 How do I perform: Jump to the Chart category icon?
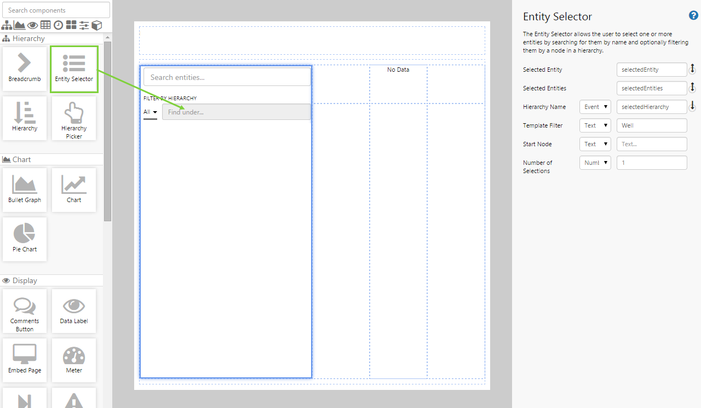pyautogui.click(x=20, y=25)
